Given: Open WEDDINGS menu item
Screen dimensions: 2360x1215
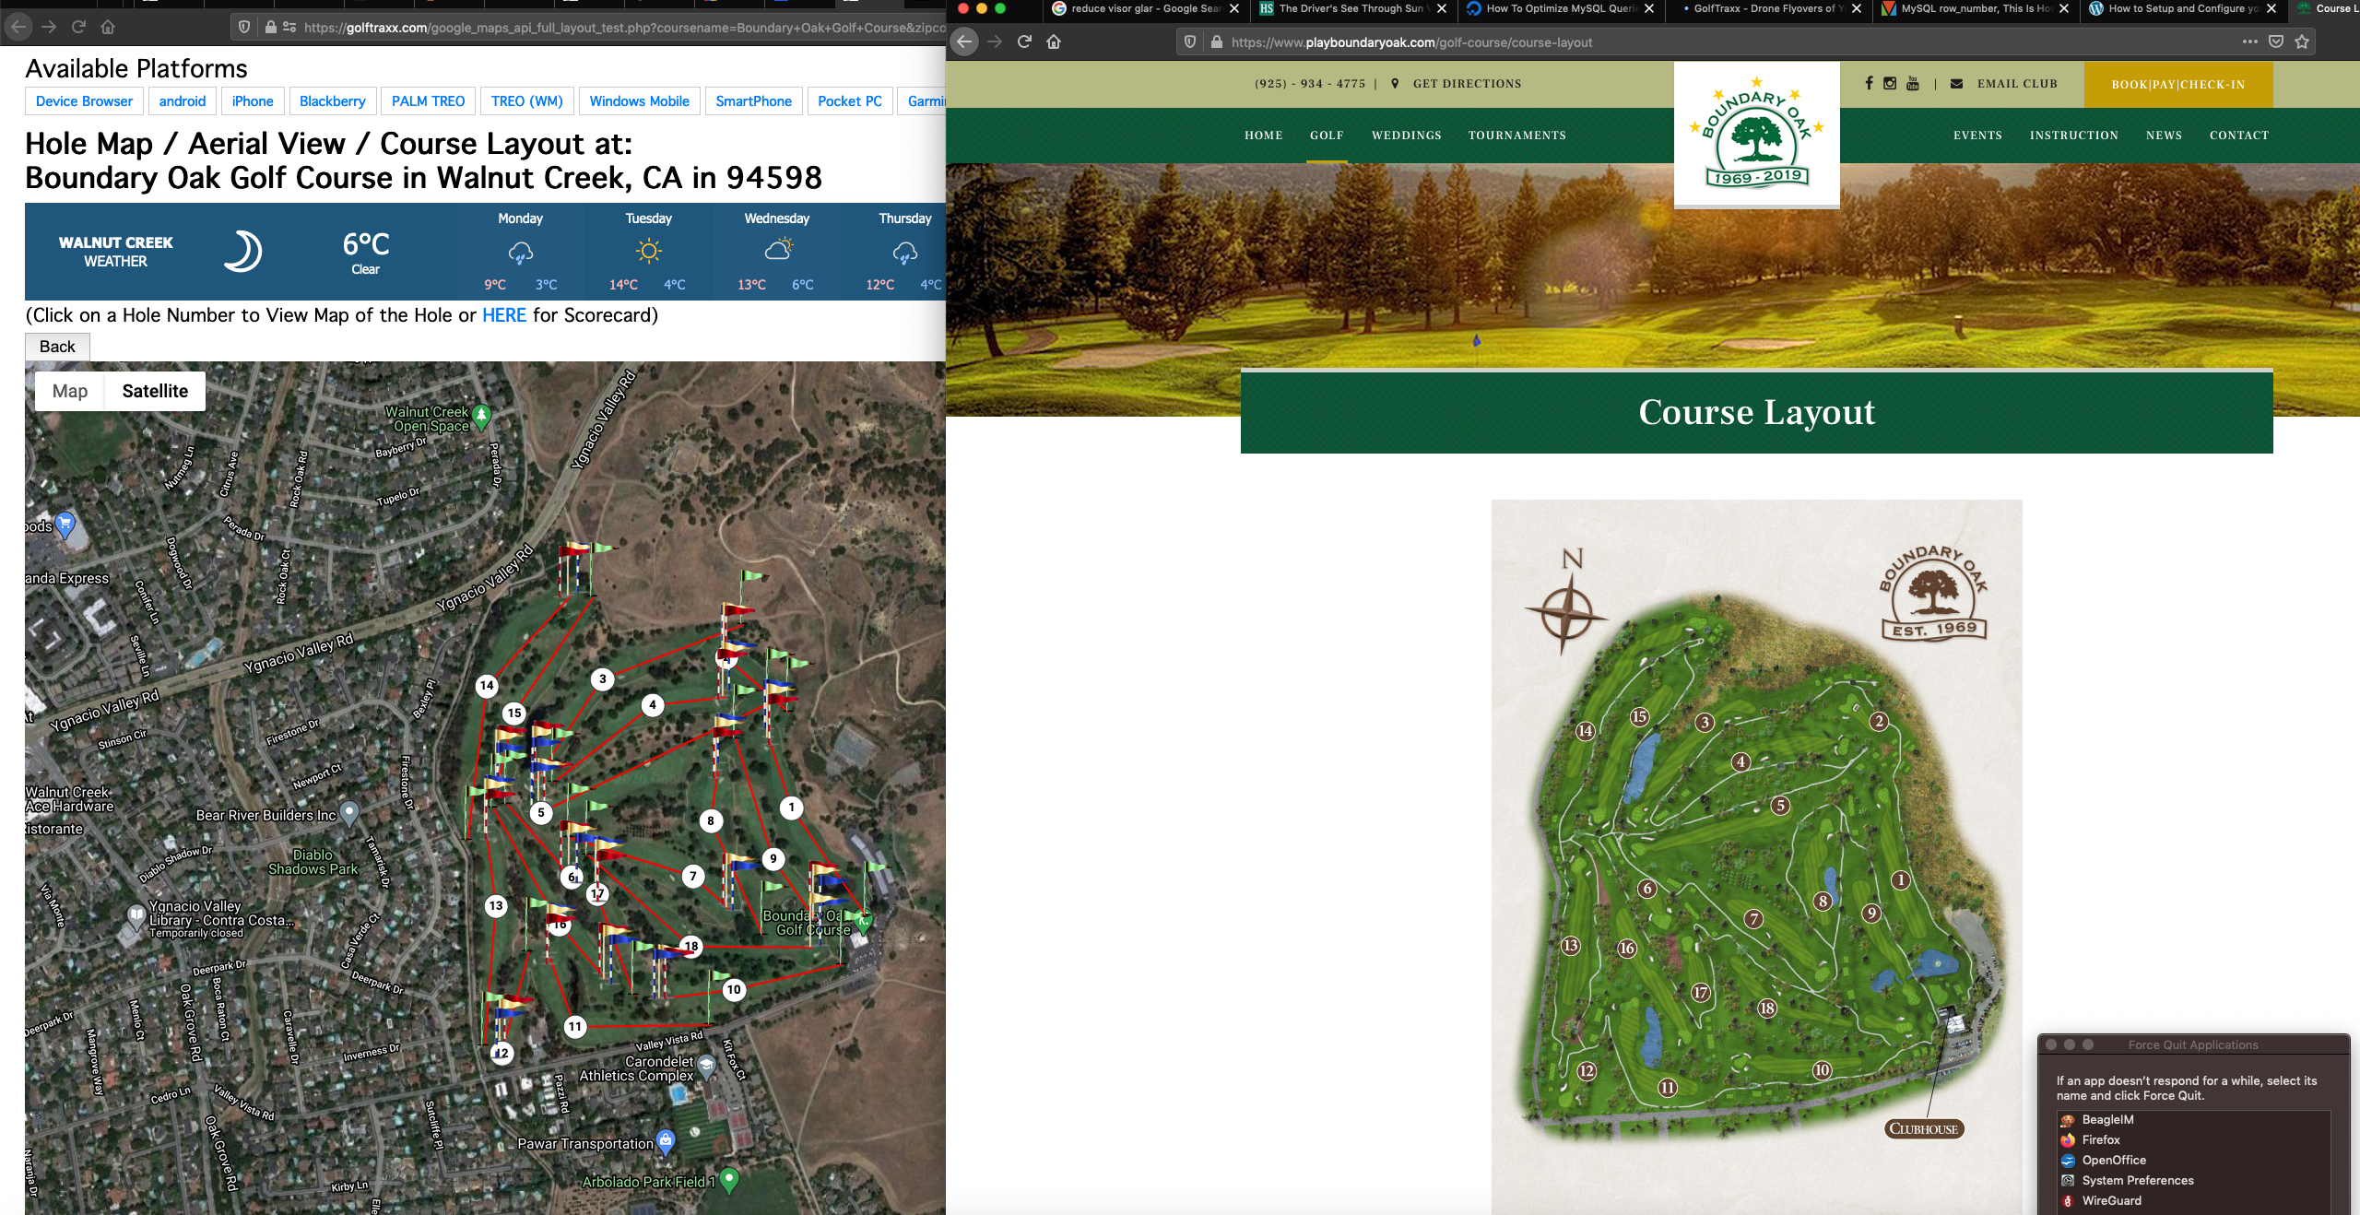Looking at the screenshot, I should pos(1406,136).
